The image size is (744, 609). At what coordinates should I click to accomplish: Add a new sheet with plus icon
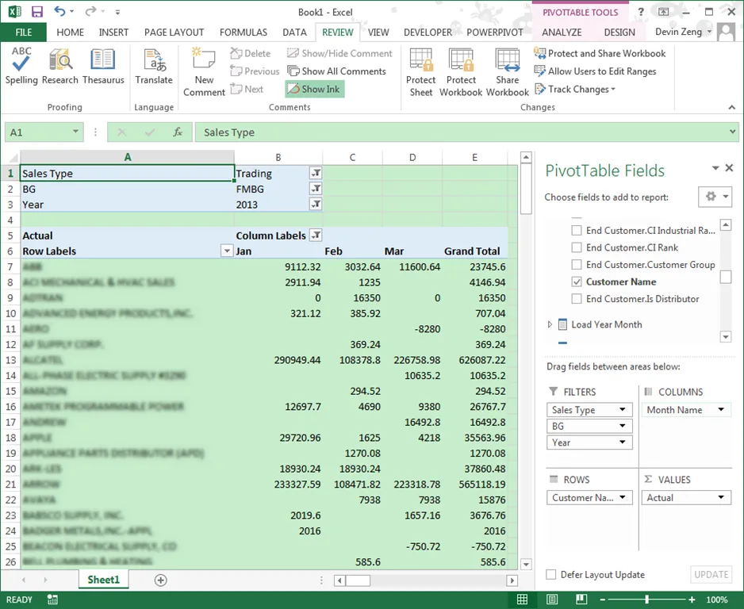coord(161,580)
